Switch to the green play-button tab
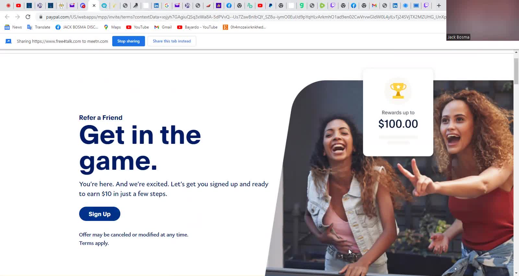The image size is (519, 276). 322,6
